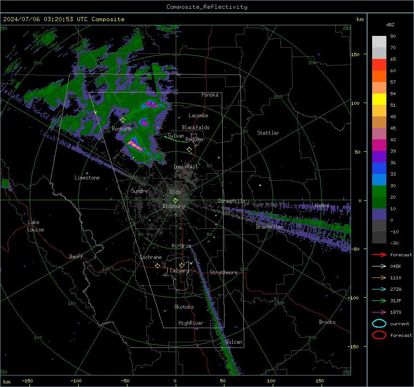Click the Innisfail city label
The width and height of the screenshot is (414, 387).
click(x=186, y=167)
